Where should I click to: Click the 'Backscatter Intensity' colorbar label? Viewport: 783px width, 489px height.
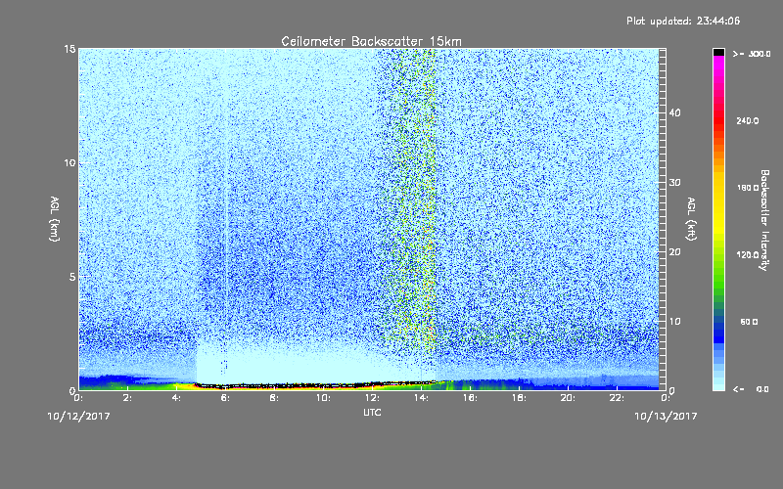pos(764,220)
